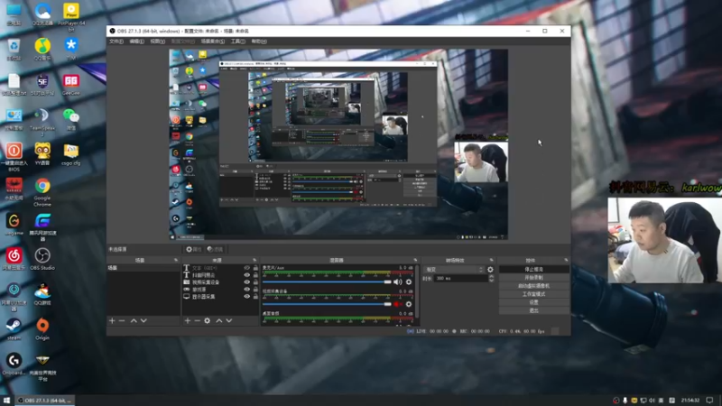Open WeChat green desktop icon
722x406 pixels.
[x=71, y=119]
